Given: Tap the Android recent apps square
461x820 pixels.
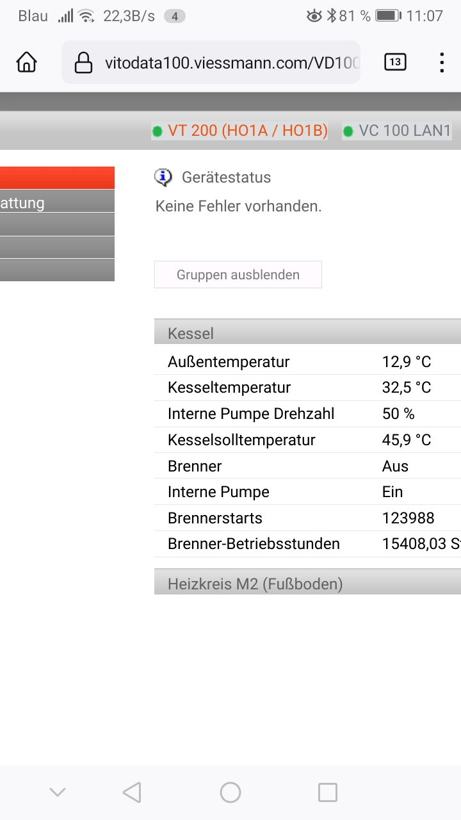Looking at the screenshot, I should click(328, 792).
